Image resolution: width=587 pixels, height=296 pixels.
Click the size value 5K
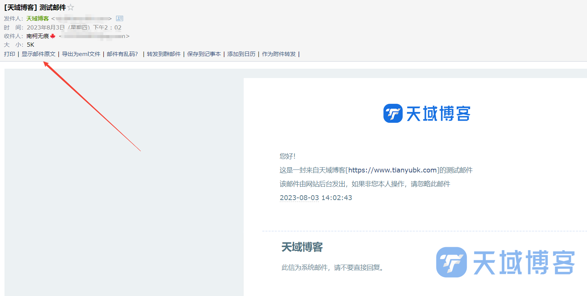tap(30, 45)
